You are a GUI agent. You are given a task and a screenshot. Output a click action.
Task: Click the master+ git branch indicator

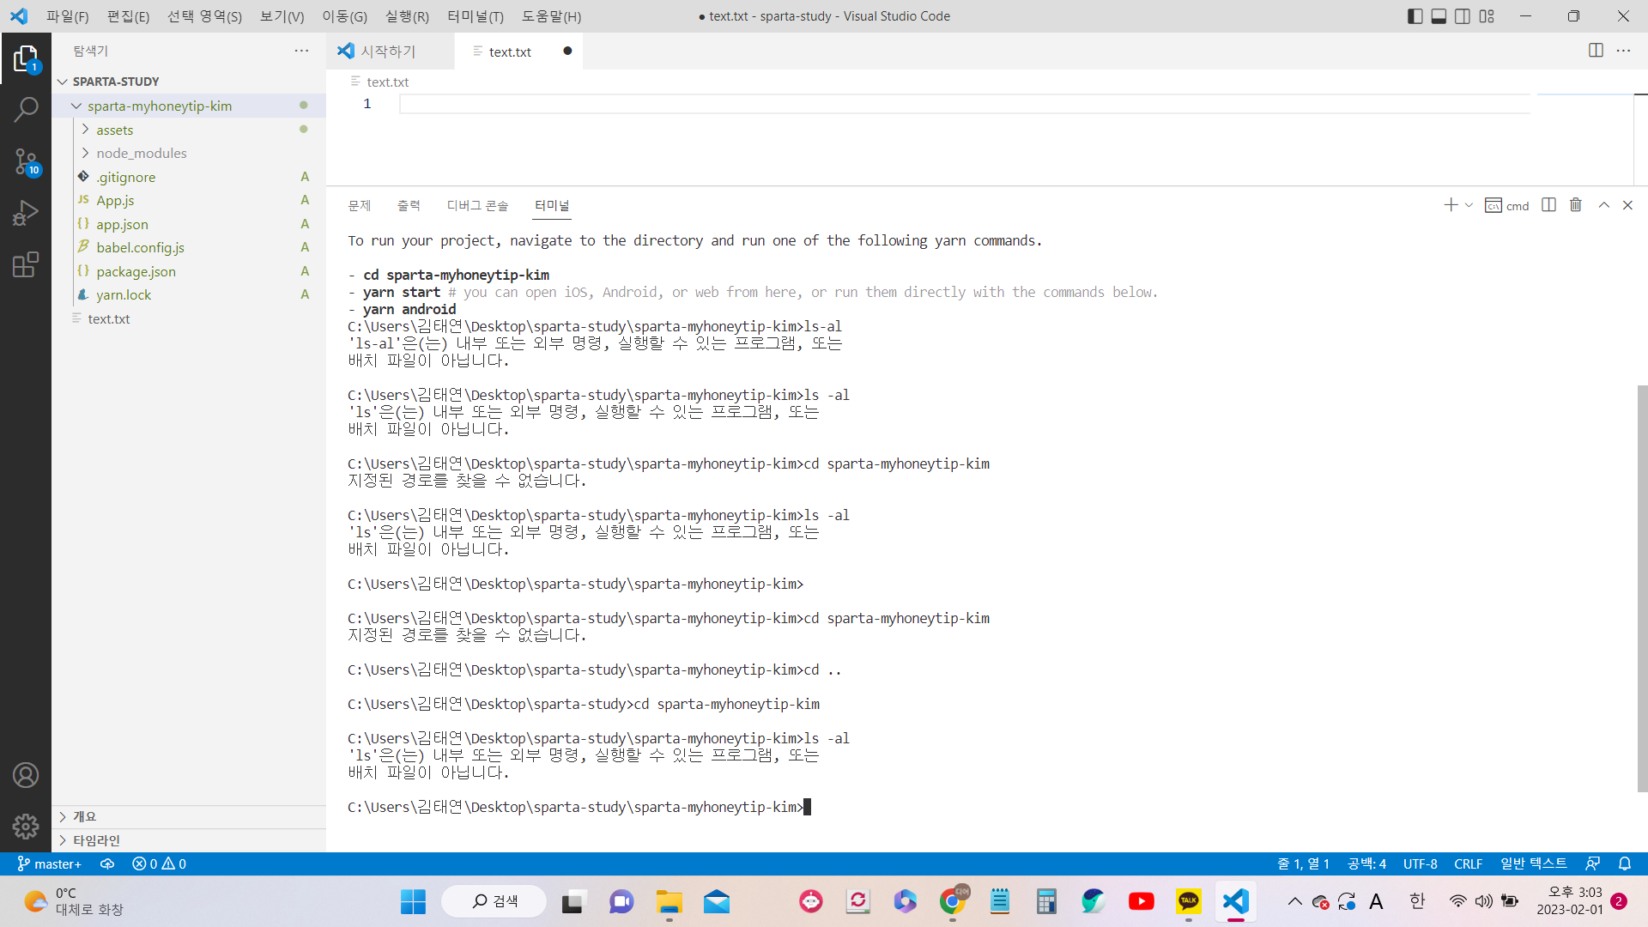[49, 863]
